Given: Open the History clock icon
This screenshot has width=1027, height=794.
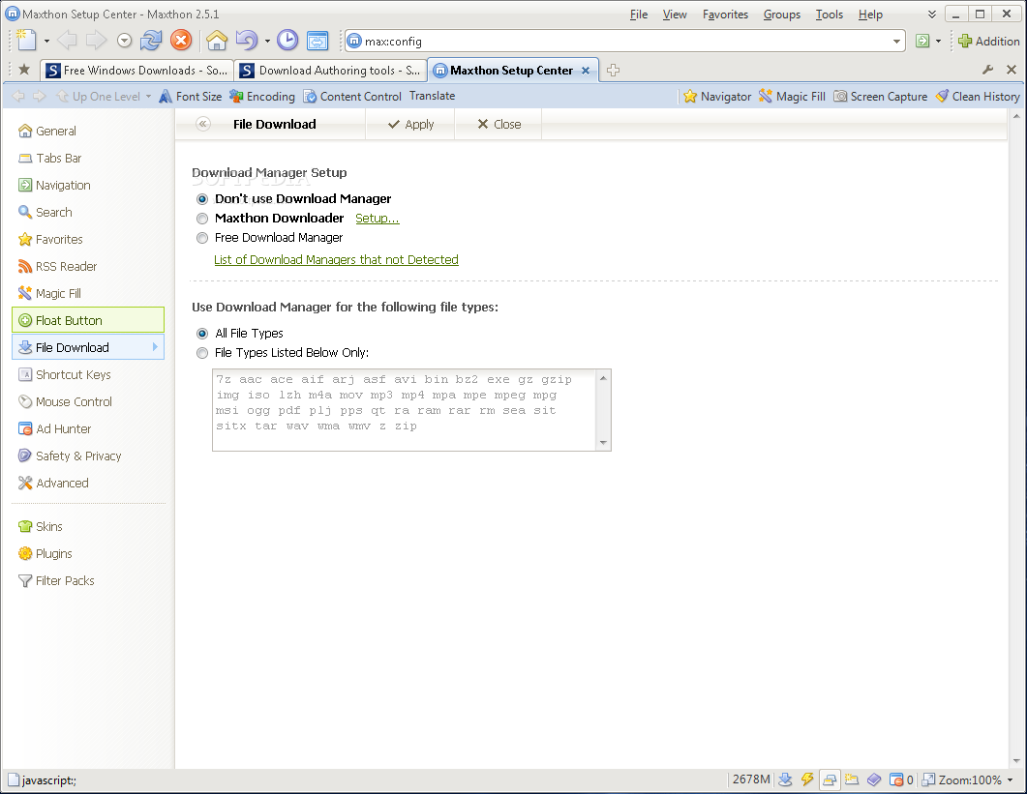Looking at the screenshot, I should tap(287, 41).
